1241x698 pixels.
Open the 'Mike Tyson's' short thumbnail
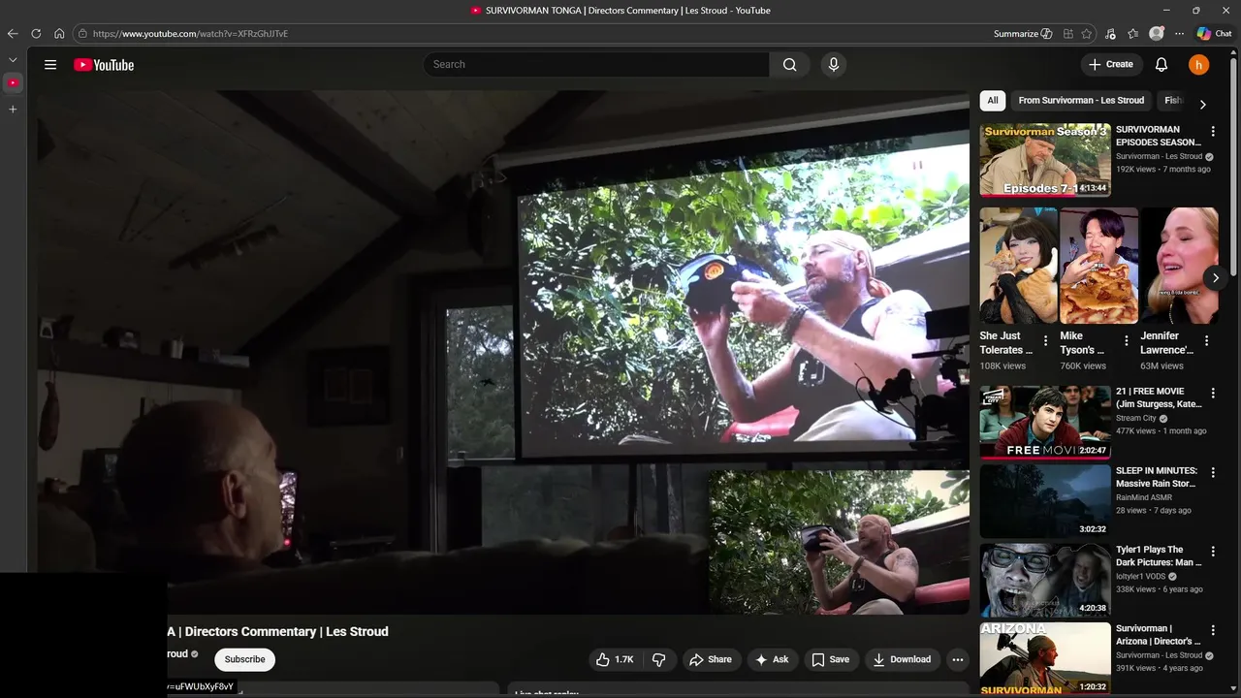[1098, 266]
